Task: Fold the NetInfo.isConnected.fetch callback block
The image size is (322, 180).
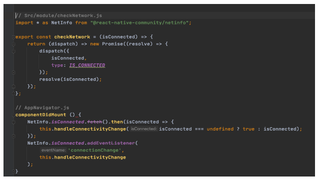Action: tap(13, 122)
